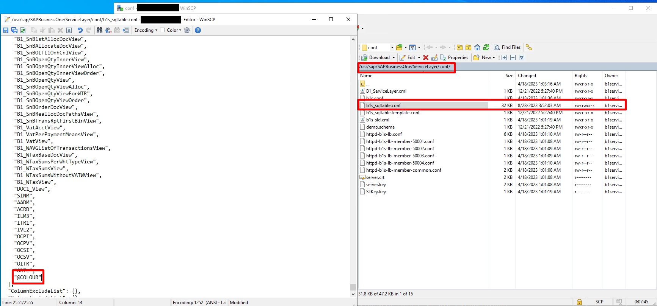Sort by the Changed column header

pyautogui.click(x=544, y=76)
